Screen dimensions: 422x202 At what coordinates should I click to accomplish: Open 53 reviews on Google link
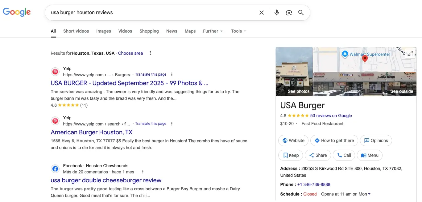click(x=331, y=116)
